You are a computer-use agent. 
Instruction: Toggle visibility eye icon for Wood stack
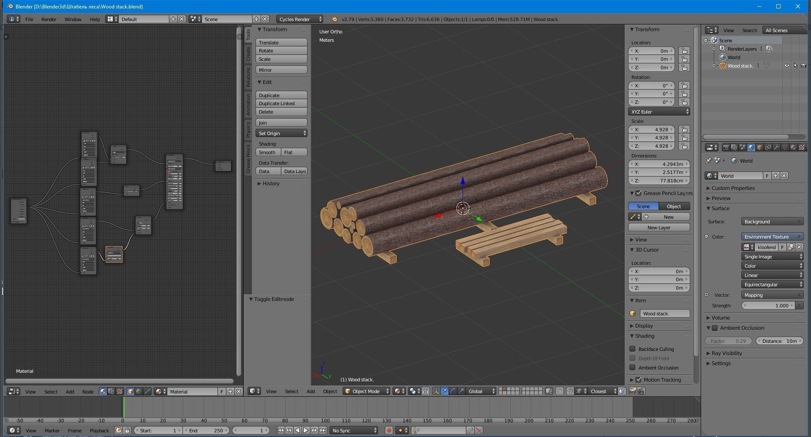[x=787, y=65]
